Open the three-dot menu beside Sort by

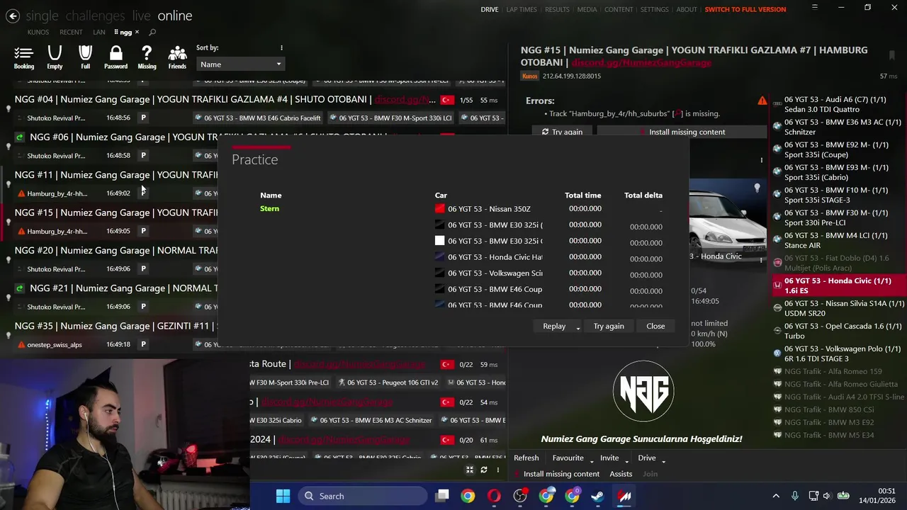281,48
